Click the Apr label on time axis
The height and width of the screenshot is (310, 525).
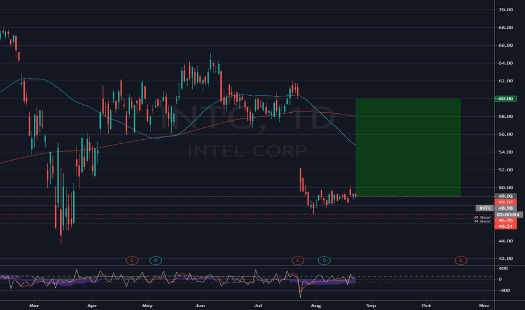(92, 305)
